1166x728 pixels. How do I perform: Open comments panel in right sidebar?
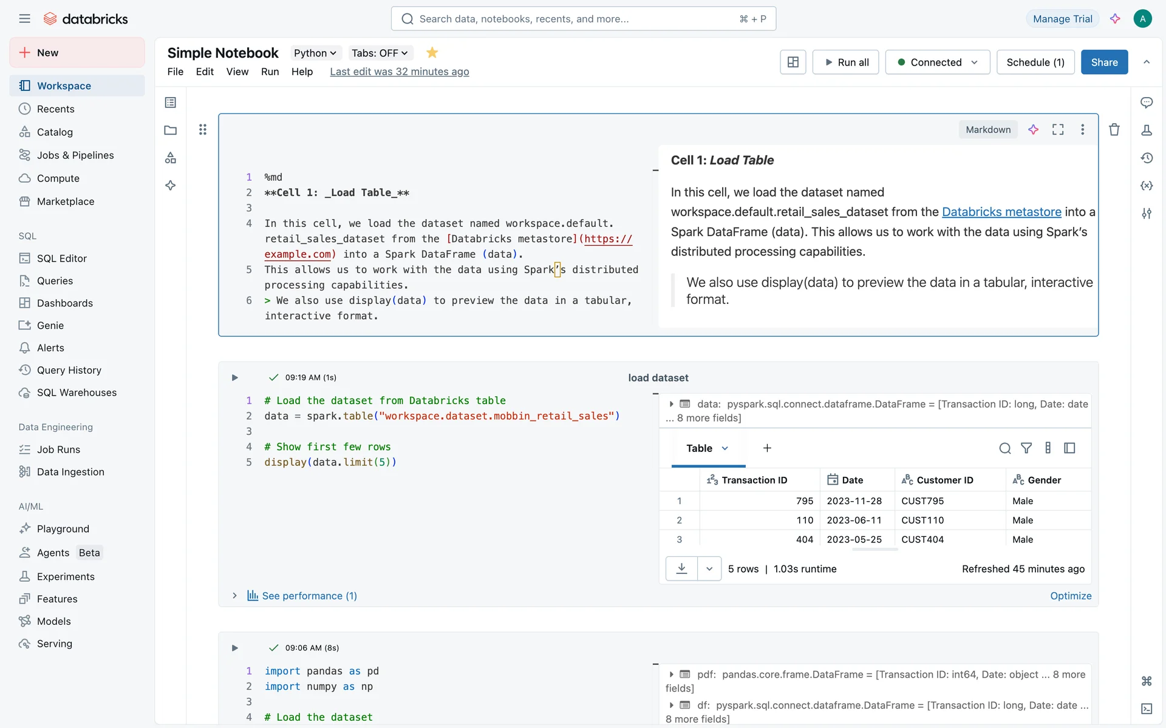click(1146, 103)
